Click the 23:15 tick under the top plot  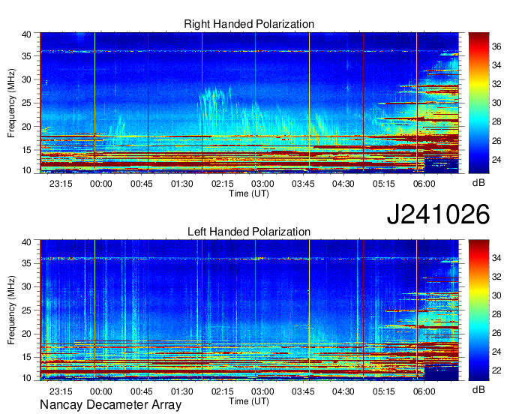61,184
